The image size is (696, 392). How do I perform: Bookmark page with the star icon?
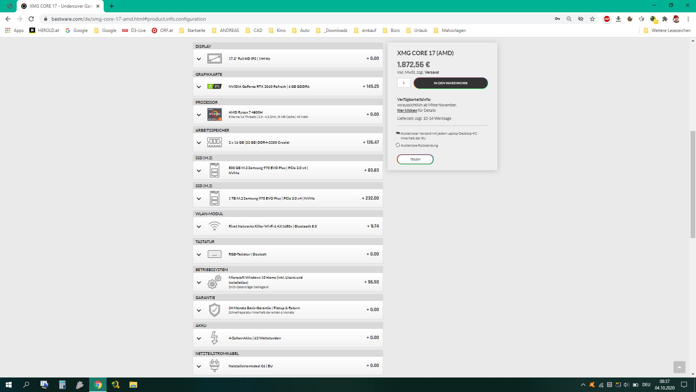coord(592,19)
